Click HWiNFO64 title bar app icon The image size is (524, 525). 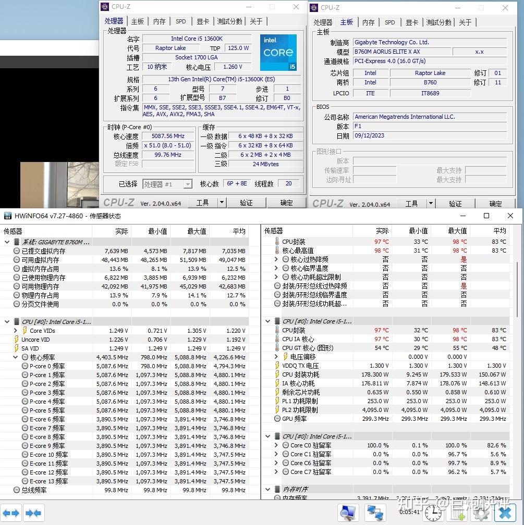pyautogui.click(x=7, y=216)
